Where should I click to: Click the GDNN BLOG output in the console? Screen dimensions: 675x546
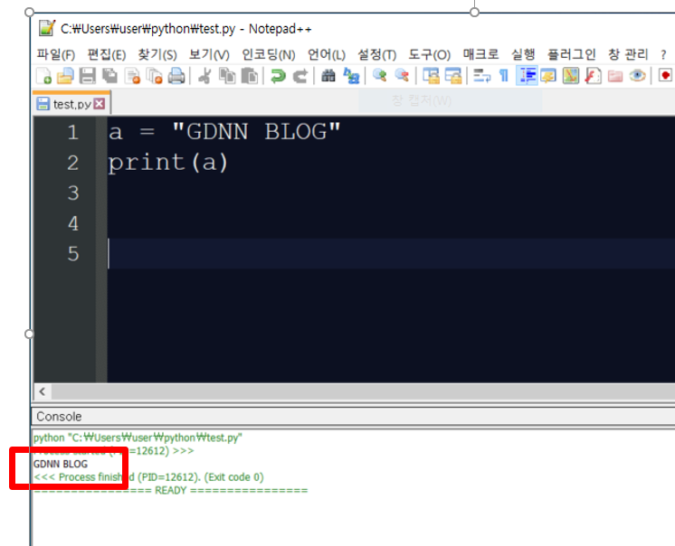(61, 464)
